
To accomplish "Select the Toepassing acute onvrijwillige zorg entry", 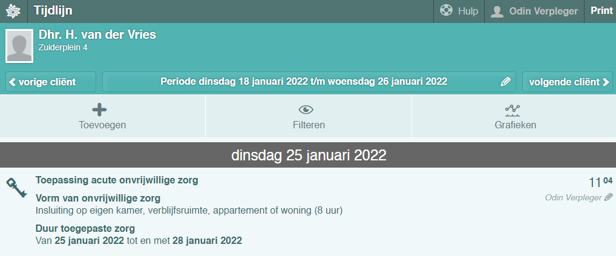I will click(117, 180).
